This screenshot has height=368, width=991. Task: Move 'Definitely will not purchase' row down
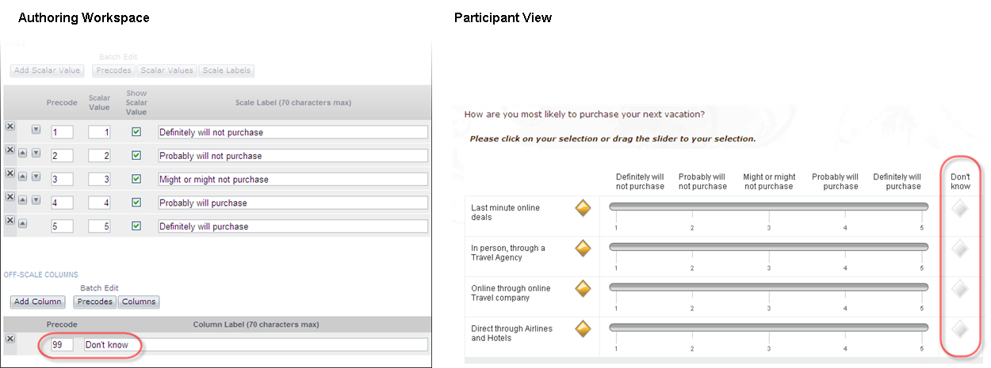pos(36,130)
